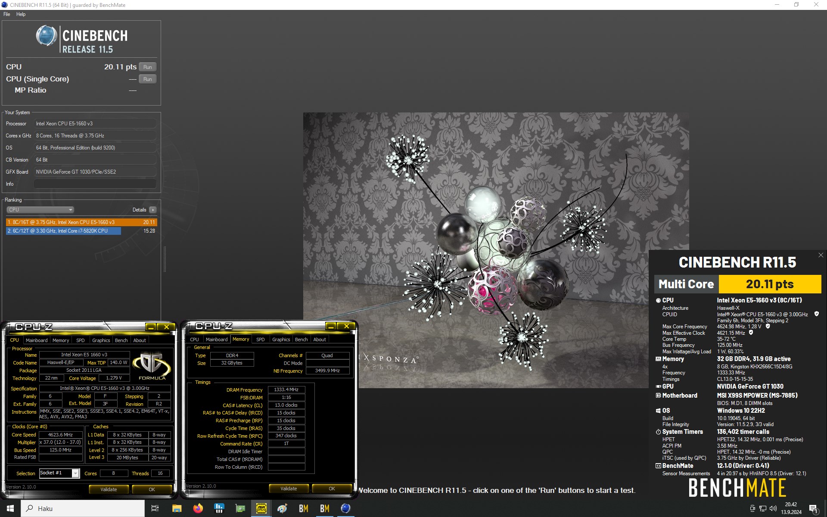The height and width of the screenshot is (517, 827).
Task: Switch to SPD tab in left CPU-Z
Action: [x=81, y=340]
